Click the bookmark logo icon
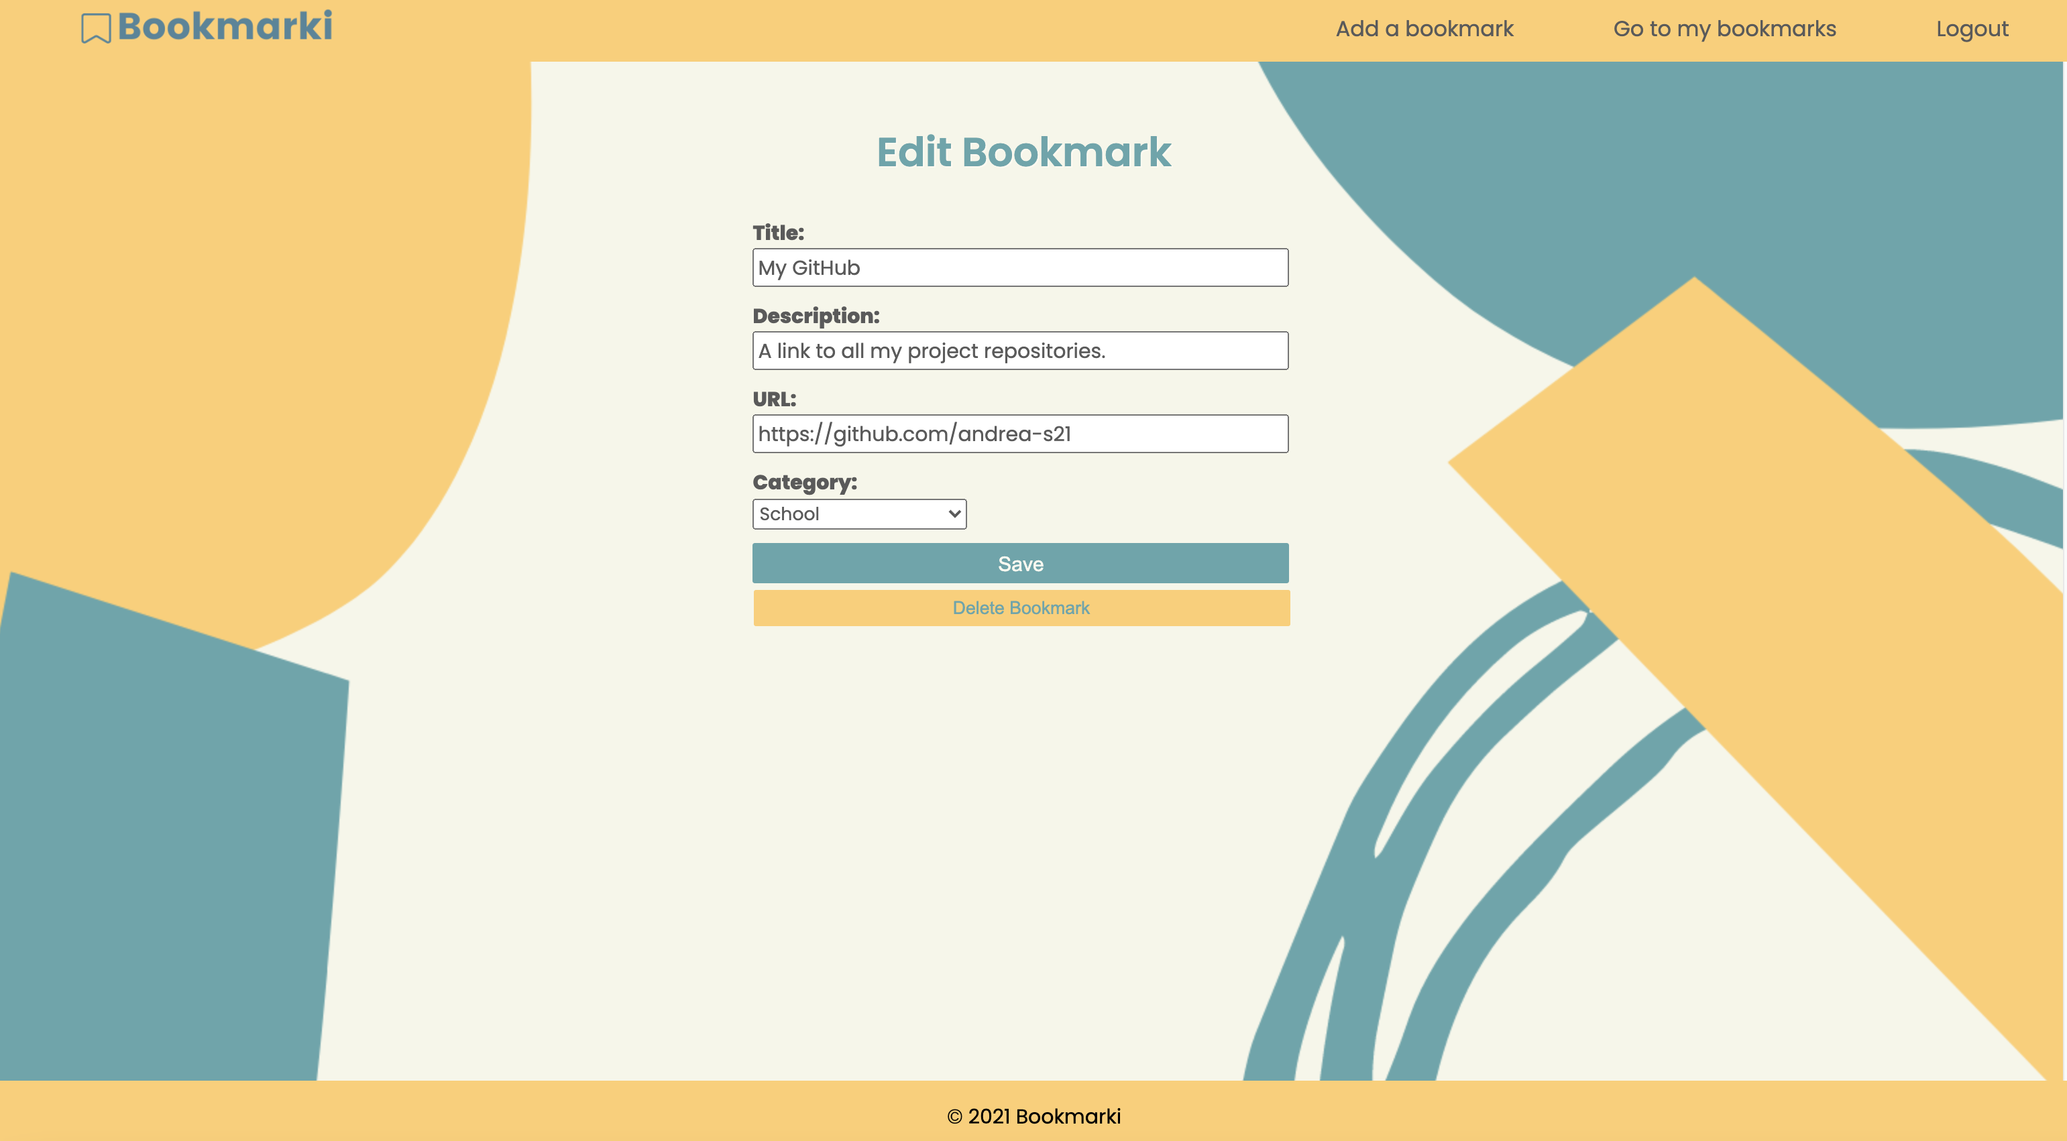Image resolution: width=2067 pixels, height=1141 pixels. pos(95,28)
